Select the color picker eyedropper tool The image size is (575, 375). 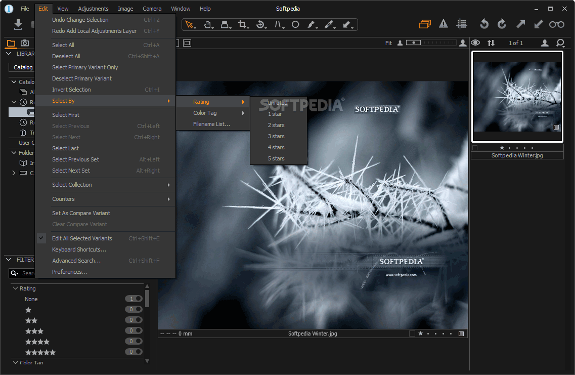pos(329,25)
